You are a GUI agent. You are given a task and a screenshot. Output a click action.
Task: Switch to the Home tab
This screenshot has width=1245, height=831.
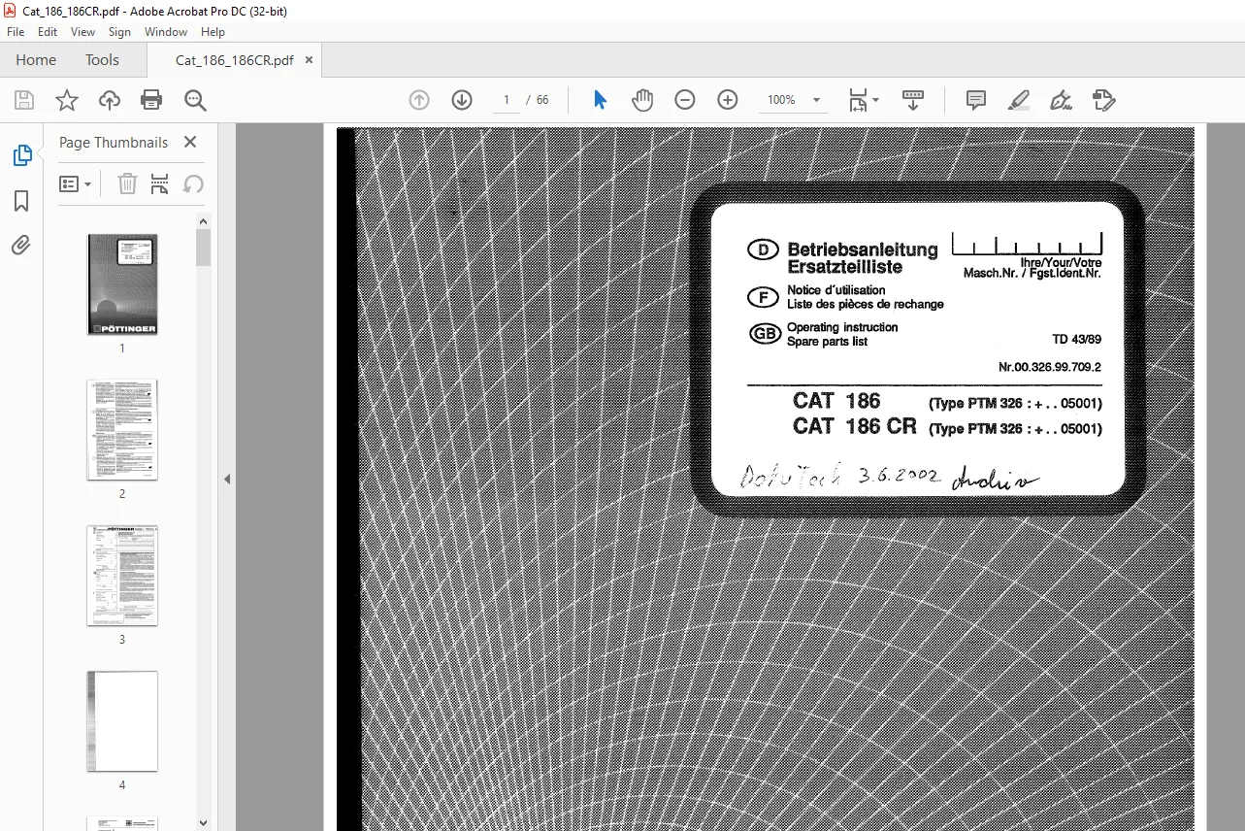[x=36, y=60]
